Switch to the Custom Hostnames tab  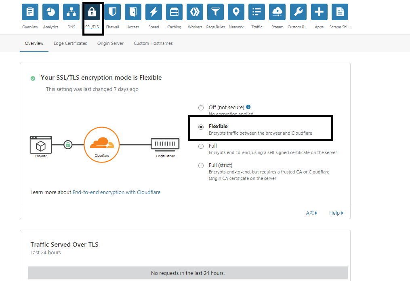click(x=153, y=43)
